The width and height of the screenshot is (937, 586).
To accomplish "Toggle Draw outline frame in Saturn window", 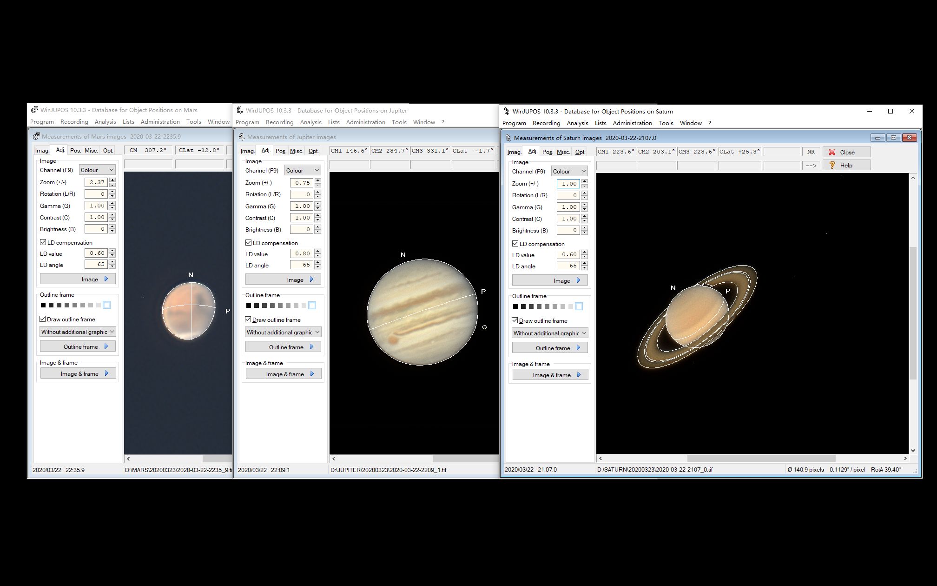I will (x=515, y=320).
